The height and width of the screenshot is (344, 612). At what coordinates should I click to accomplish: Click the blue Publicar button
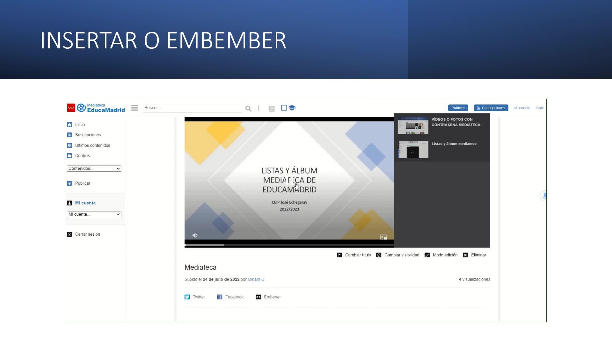(458, 108)
